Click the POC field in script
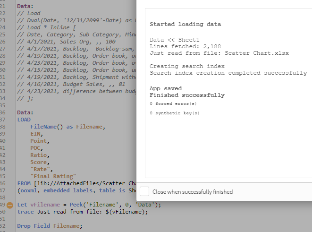 tap(36, 148)
